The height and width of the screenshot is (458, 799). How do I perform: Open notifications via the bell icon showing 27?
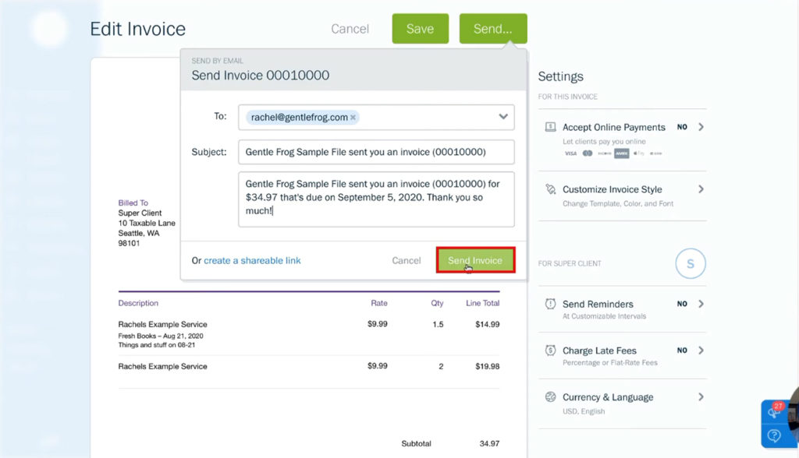click(x=773, y=413)
